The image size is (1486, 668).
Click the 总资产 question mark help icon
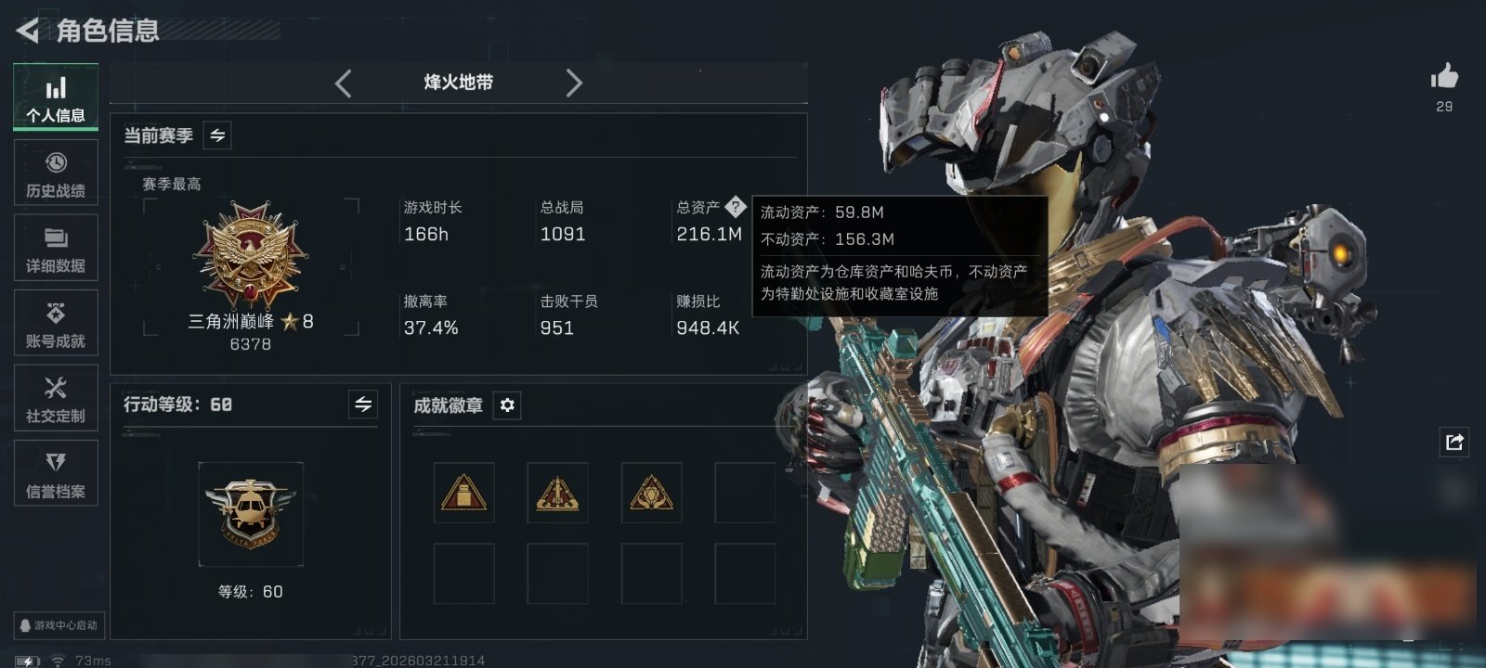tap(735, 206)
